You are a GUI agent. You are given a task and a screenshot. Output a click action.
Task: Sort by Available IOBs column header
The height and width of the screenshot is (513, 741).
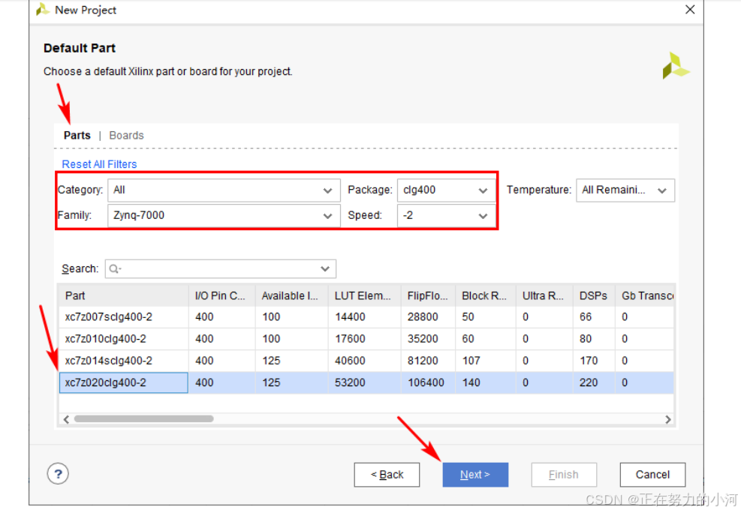click(x=291, y=295)
